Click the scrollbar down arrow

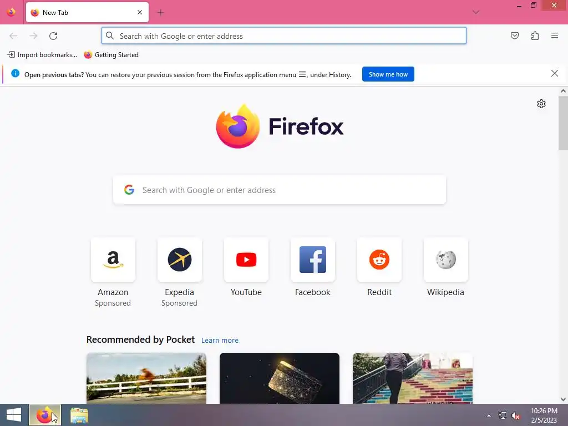click(x=563, y=399)
